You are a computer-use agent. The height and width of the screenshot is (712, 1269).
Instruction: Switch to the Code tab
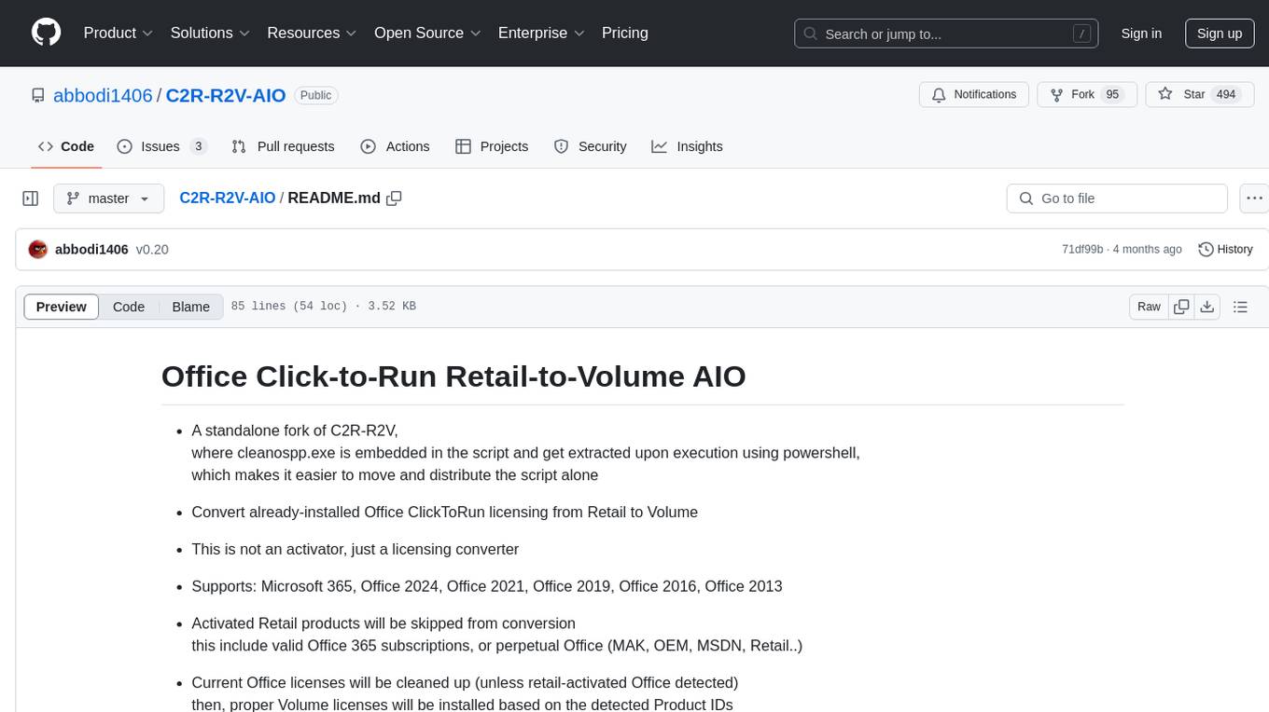pos(66,146)
